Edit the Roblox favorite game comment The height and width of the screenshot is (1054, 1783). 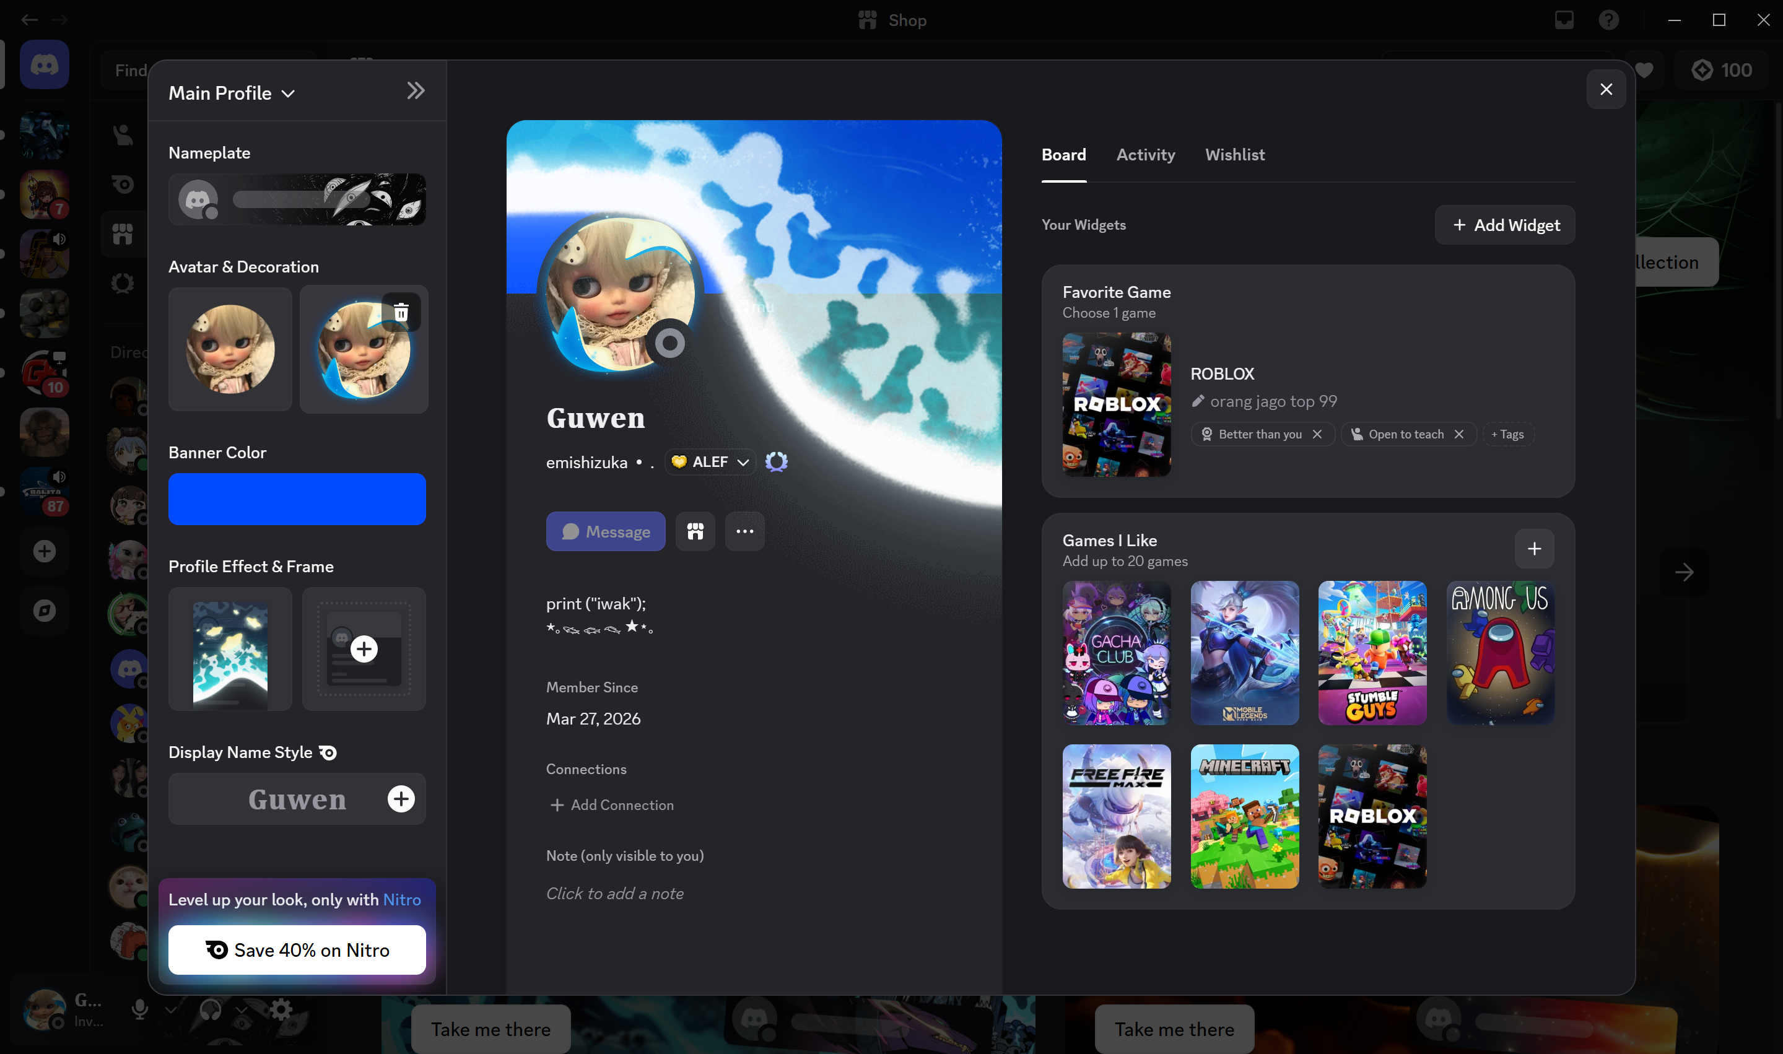click(x=1264, y=401)
